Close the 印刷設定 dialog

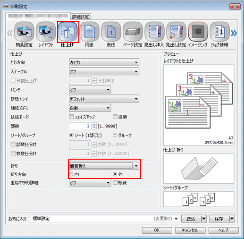[x=235, y=7]
